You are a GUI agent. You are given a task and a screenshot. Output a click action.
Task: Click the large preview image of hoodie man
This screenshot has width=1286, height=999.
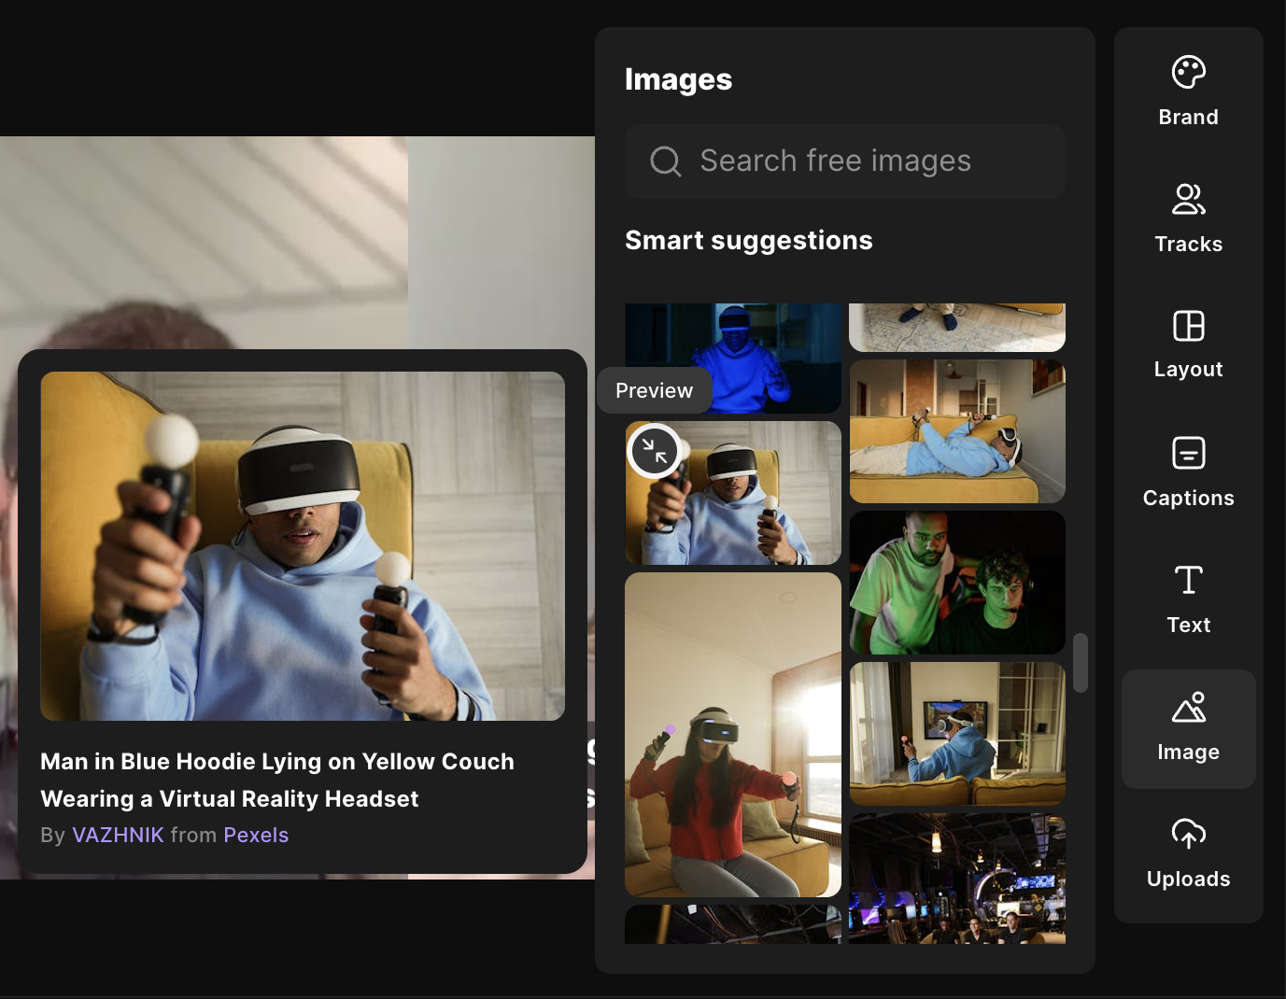tap(303, 546)
